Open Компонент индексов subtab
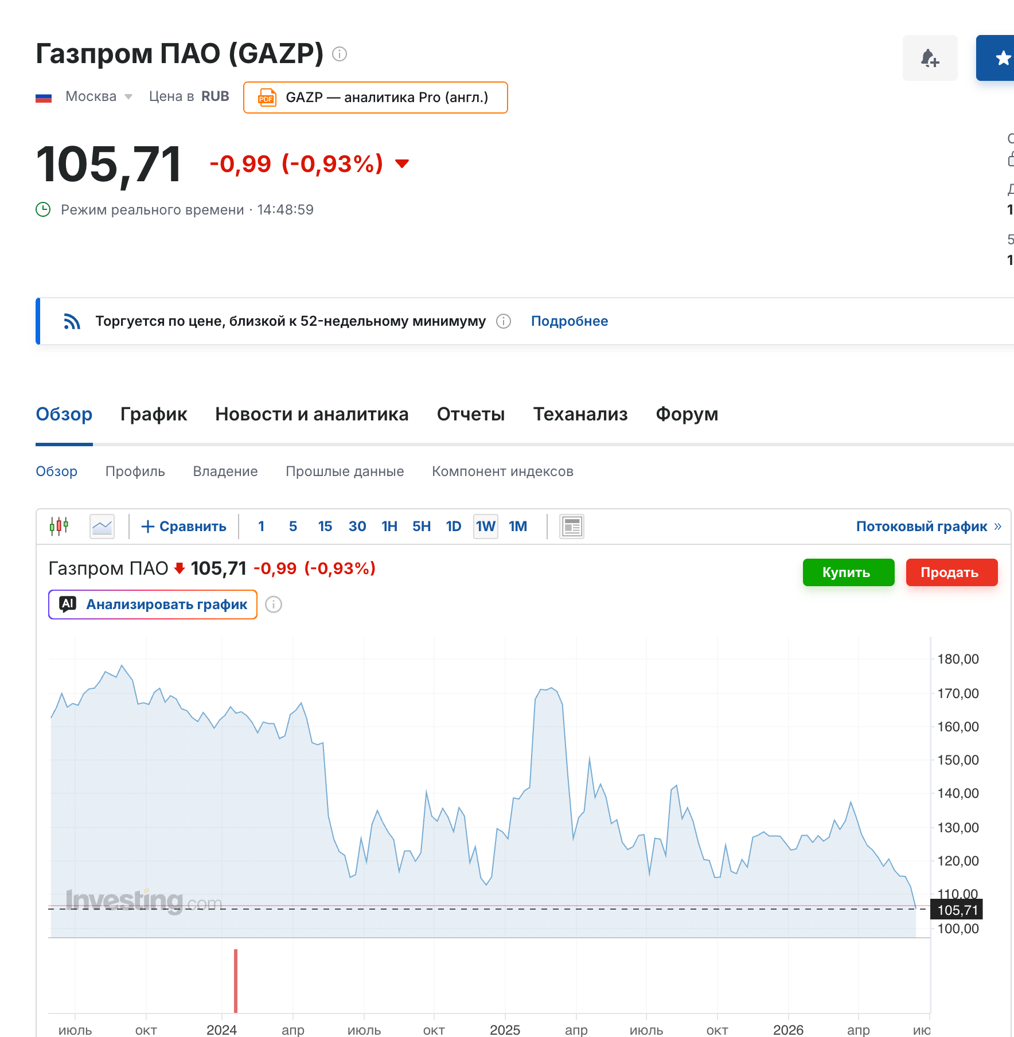The height and width of the screenshot is (1037, 1014). point(502,471)
